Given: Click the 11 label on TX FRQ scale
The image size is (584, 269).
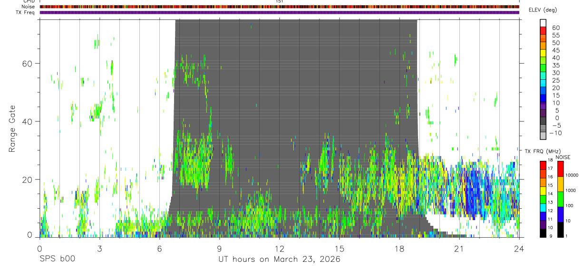Looking at the screenshot, I should [x=550, y=219].
